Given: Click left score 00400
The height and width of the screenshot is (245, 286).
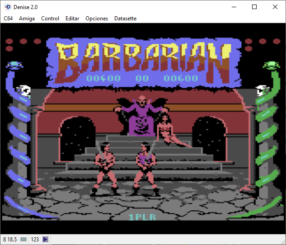Looking at the screenshot, I should click(103, 78).
